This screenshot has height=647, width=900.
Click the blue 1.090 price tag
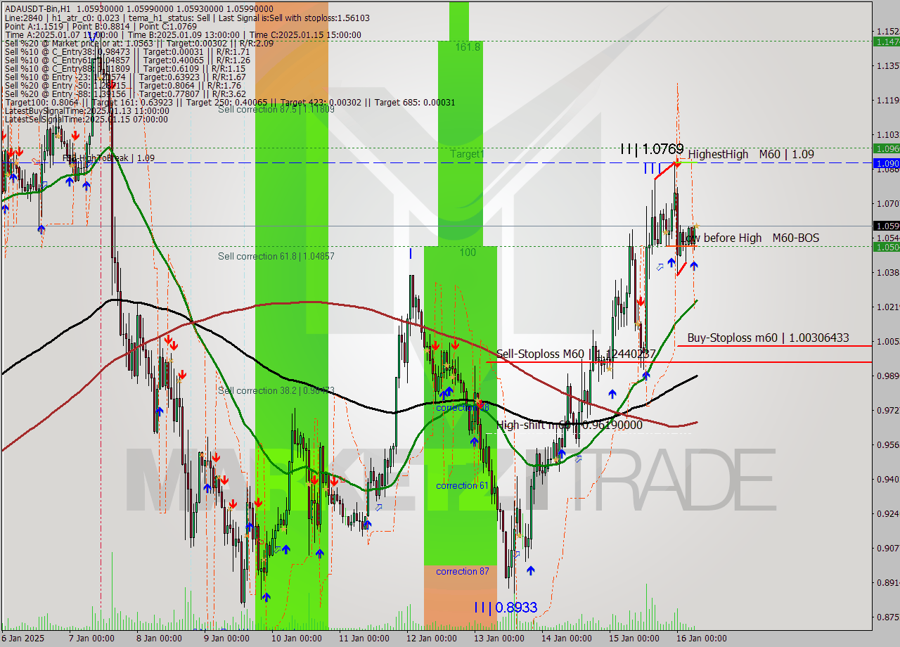coord(886,163)
